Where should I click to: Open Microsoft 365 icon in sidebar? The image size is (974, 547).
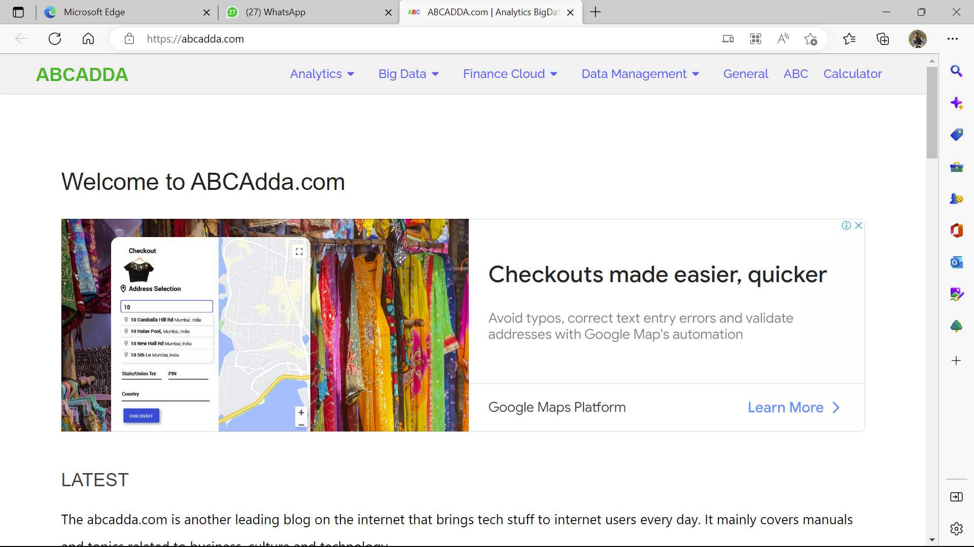[956, 230]
